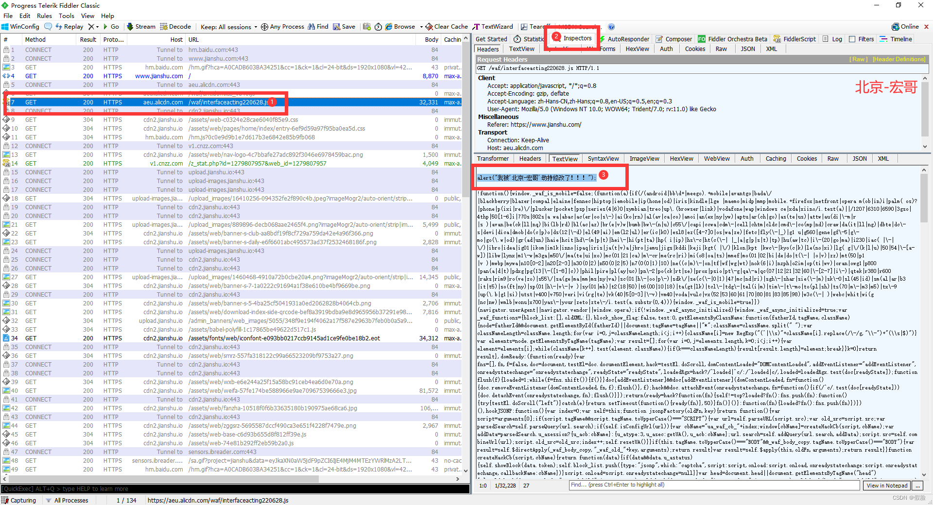Focus the Find text search field
This screenshot has width=933, height=505.
point(714,485)
